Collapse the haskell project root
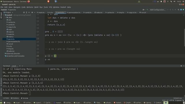 pos(3,15)
